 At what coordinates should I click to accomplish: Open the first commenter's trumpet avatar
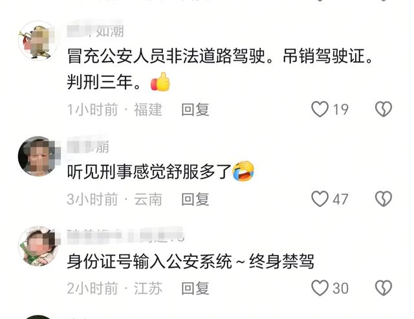click(38, 40)
